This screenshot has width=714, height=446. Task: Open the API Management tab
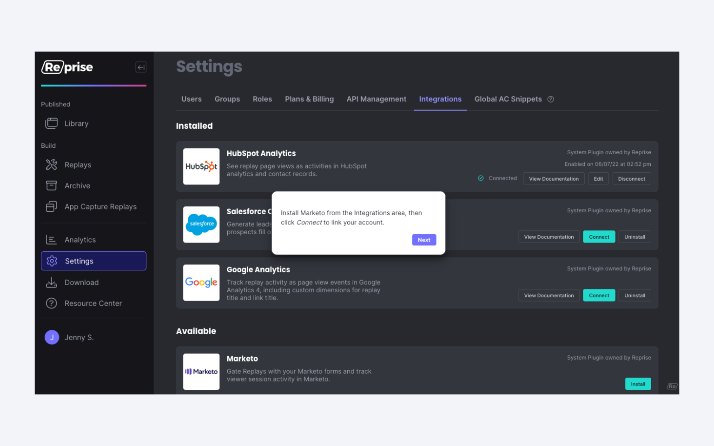coord(376,99)
